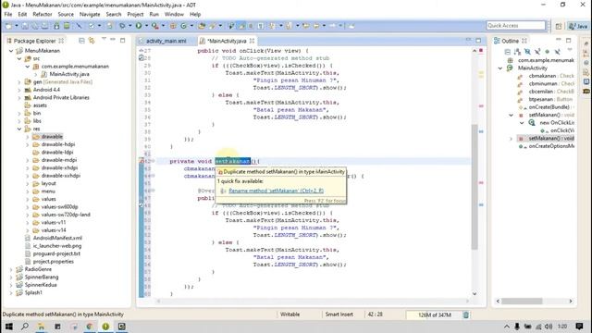
Task: Click the heap status memory bar
Action: pos(434,314)
